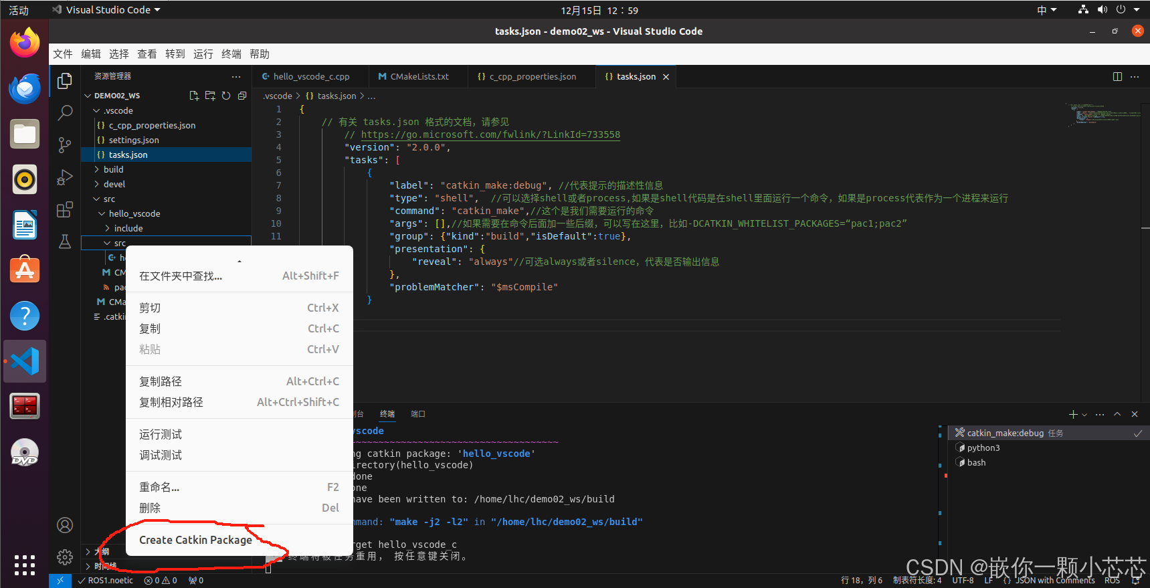Choose 复制路径 from context menu

tap(239, 381)
